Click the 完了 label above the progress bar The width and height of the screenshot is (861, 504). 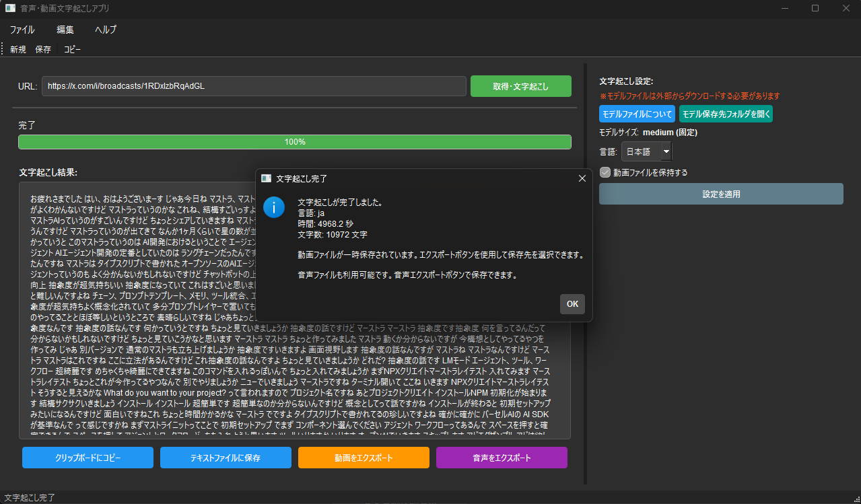pyautogui.click(x=27, y=125)
